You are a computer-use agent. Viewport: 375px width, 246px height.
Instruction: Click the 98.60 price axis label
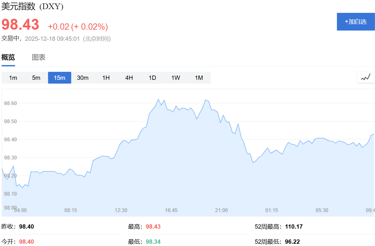pos(11,103)
